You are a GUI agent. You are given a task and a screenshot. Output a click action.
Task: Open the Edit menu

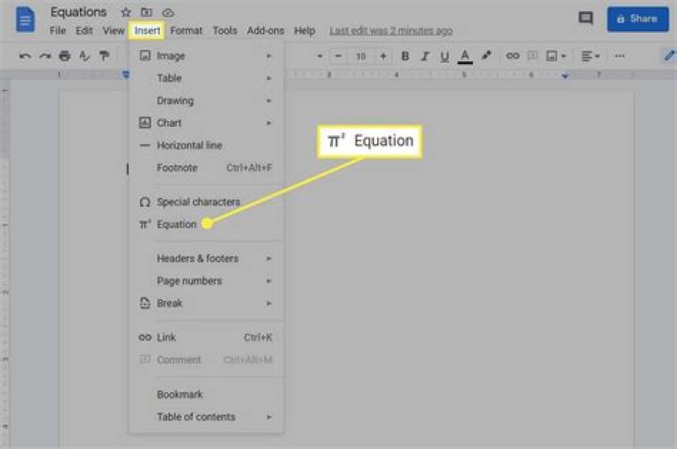(85, 31)
